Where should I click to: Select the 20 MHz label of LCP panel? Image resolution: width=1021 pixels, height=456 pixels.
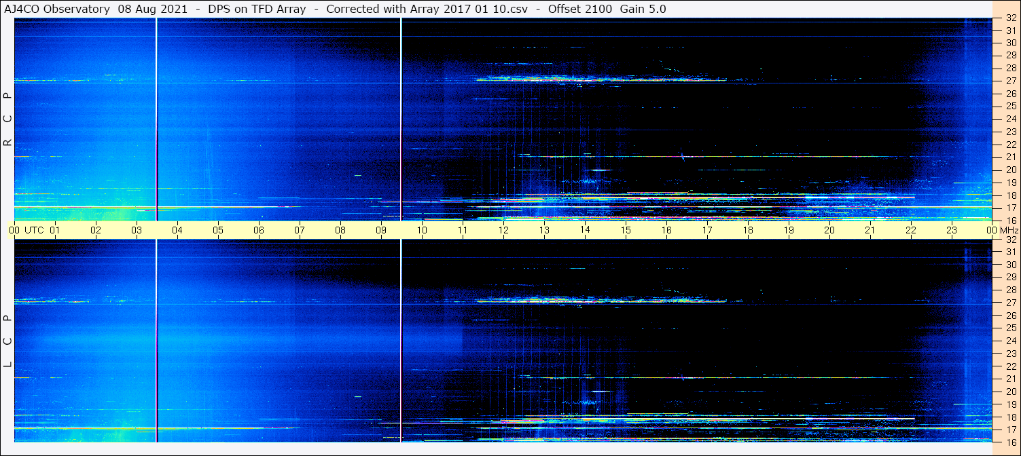coord(1010,392)
